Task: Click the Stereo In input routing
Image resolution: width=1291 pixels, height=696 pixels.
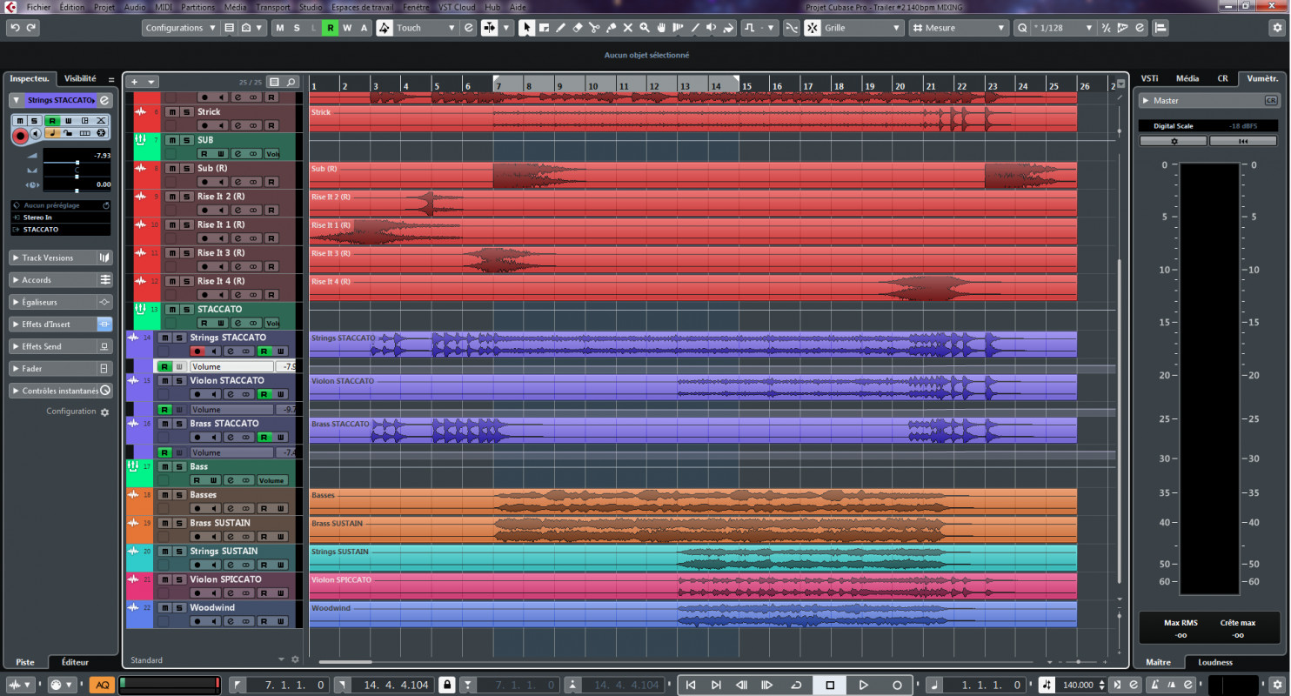Action: coord(61,217)
